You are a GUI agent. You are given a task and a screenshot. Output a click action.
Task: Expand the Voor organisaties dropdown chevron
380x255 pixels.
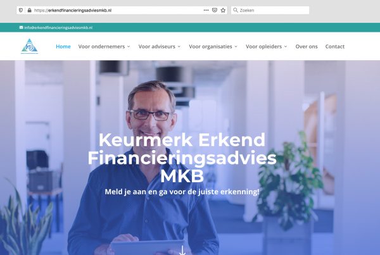(236, 46)
